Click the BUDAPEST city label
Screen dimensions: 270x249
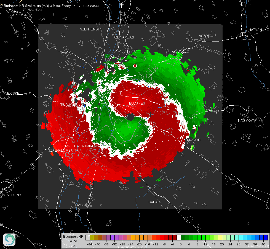tap(138, 103)
